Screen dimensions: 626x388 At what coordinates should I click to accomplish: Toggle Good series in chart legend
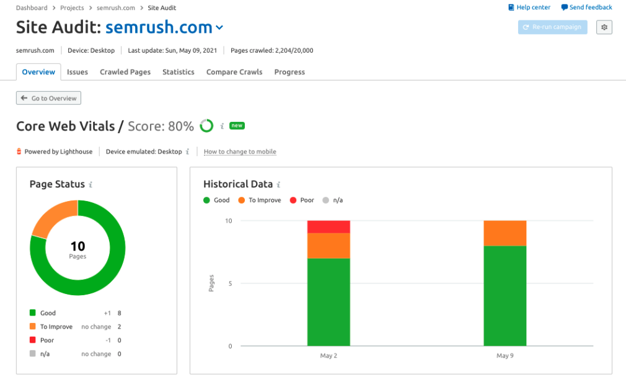[216, 200]
